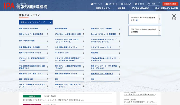Open 情報セキュリティに関するセミナー・イベント item
The image size is (180, 105).
70,86
